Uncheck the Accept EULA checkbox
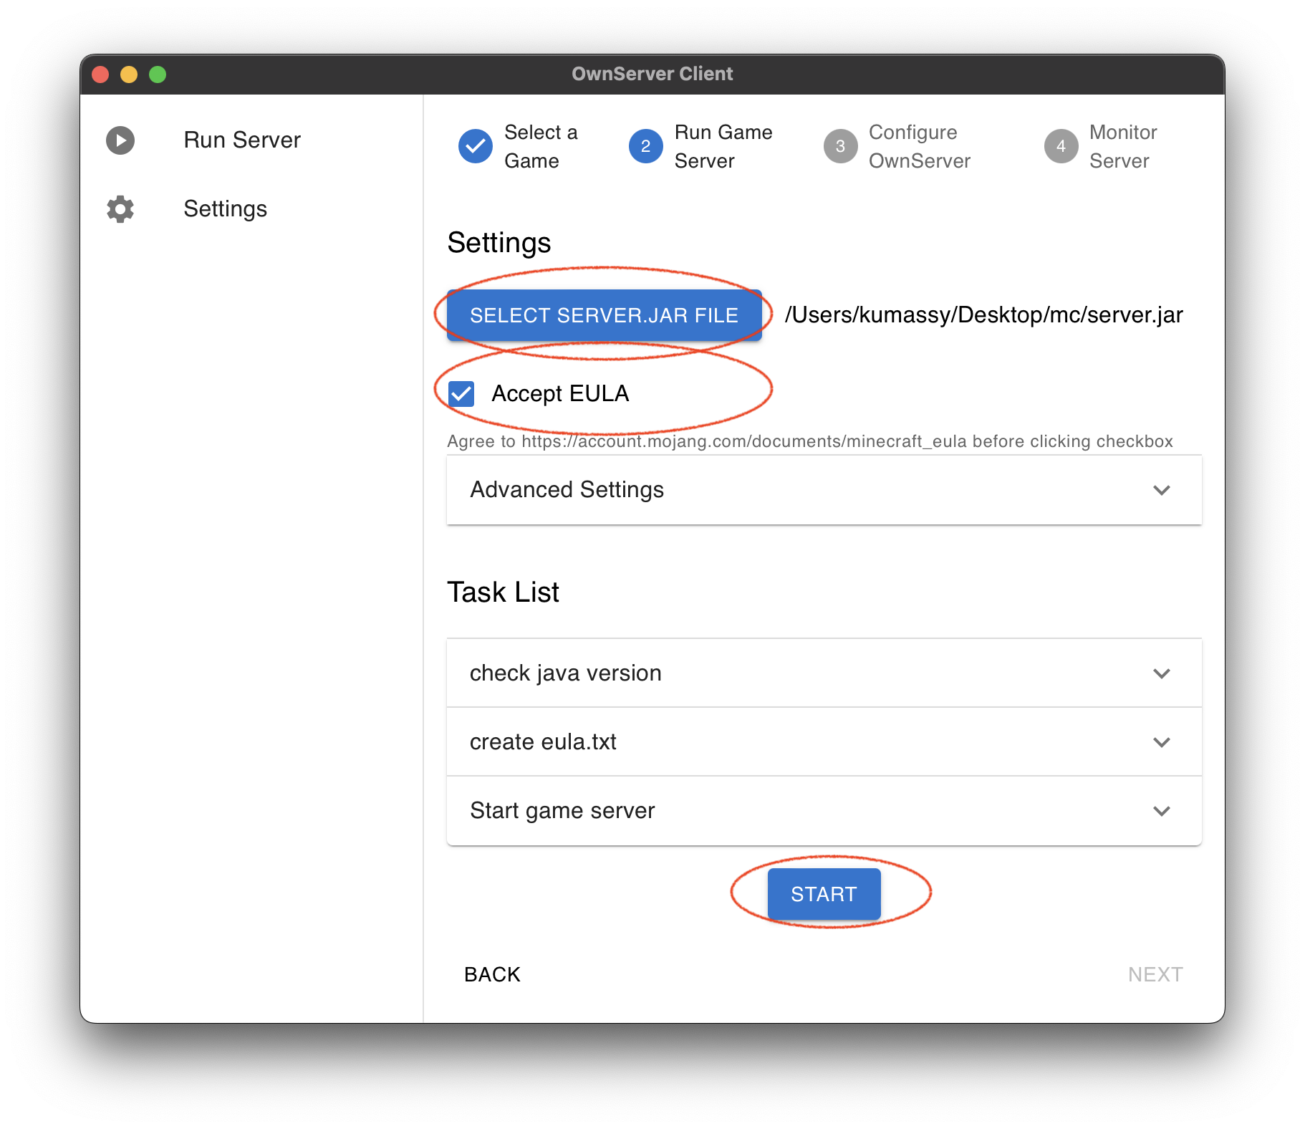The width and height of the screenshot is (1305, 1129). [461, 394]
